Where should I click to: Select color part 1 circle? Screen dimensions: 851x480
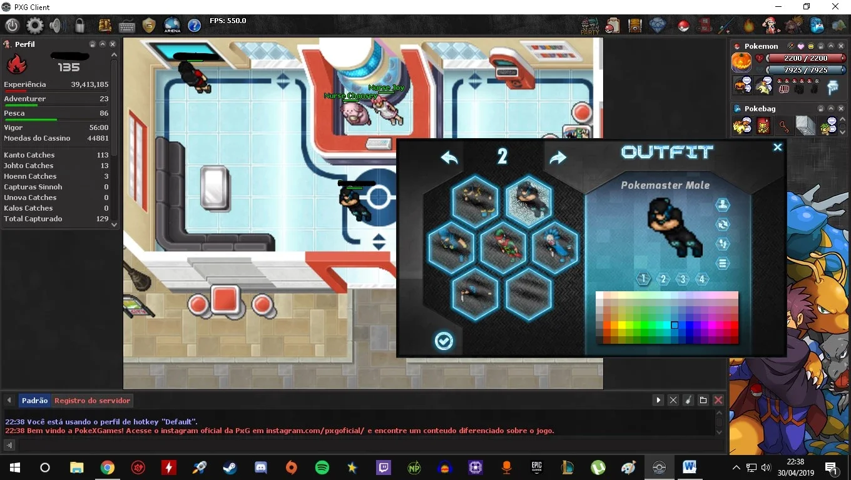coord(643,279)
